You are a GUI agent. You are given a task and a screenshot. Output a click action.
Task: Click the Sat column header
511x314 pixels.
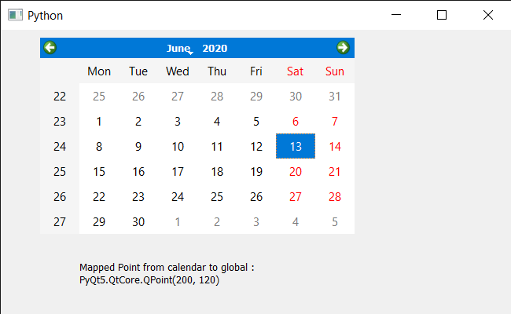(296, 71)
